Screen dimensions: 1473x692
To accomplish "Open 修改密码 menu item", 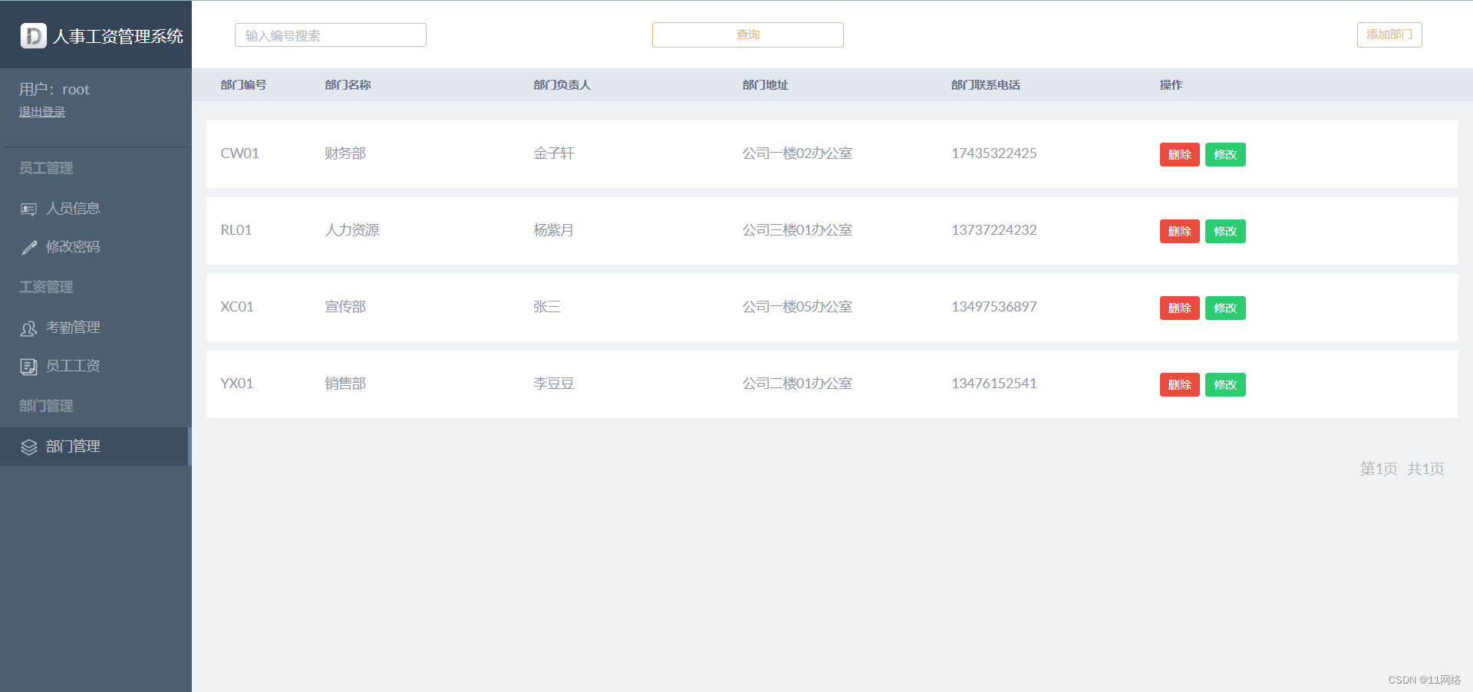I will (95, 247).
